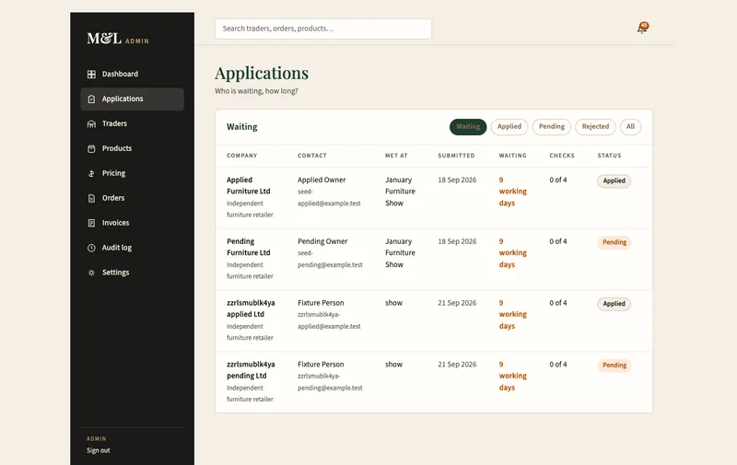This screenshot has height=465, width=737.
Task: Click 9 working days in Pending Furniture row
Action: [x=513, y=253]
